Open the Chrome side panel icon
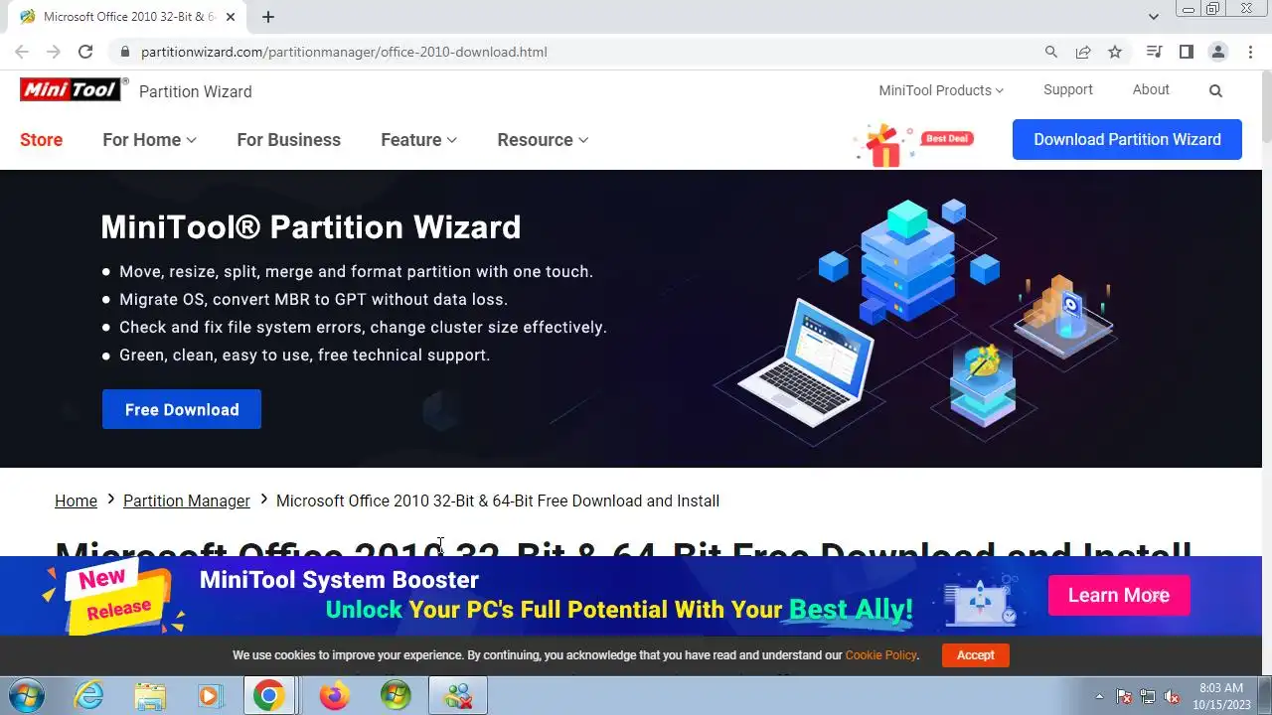1272x715 pixels. pyautogui.click(x=1186, y=52)
